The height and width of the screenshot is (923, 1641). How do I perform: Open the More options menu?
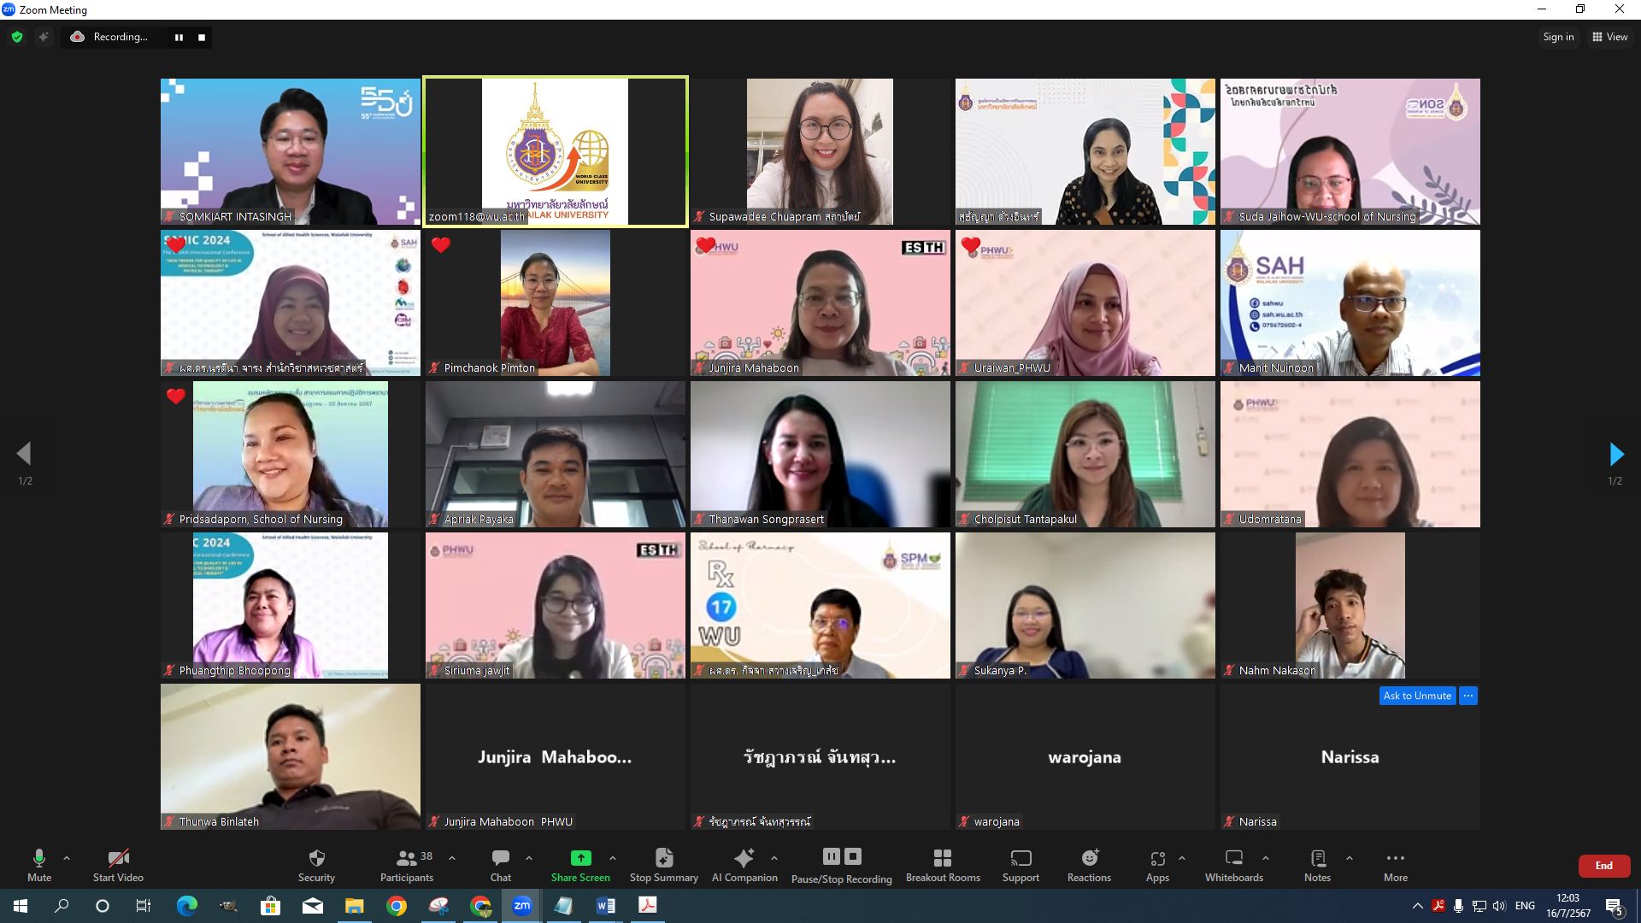pos(1395,858)
